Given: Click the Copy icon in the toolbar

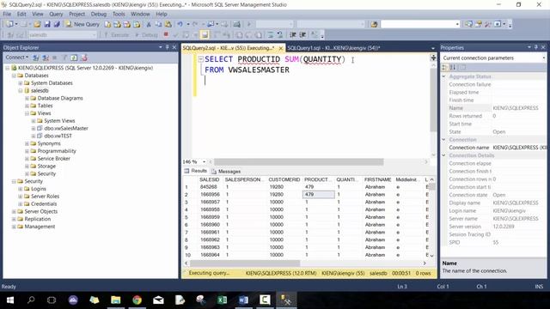Looking at the screenshot, I should click(x=158, y=24).
